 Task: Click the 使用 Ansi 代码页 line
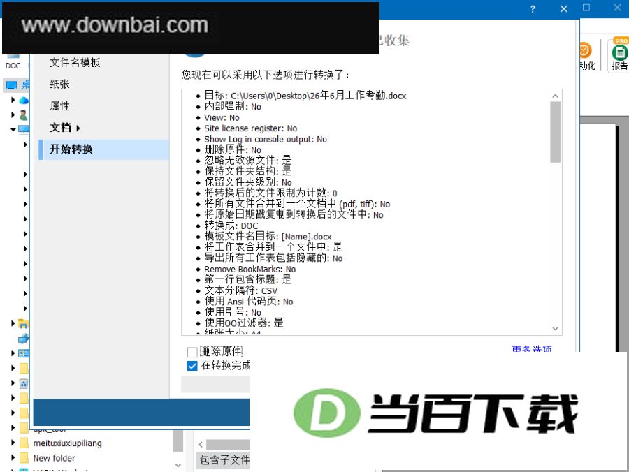click(x=248, y=301)
